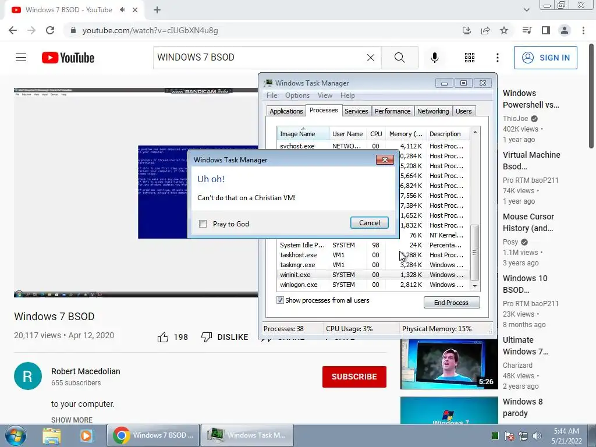Click the share page icon in address bar
This screenshot has width=596, height=447.
click(x=485, y=30)
